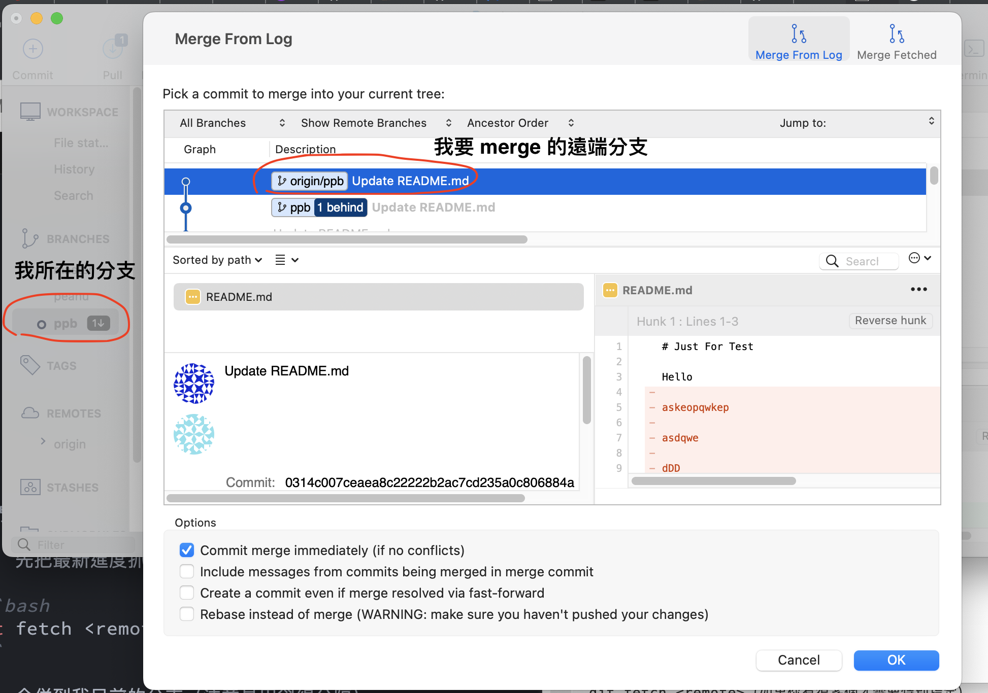Open the three-dot menu for README.md diff
Viewport: 988px width, 693px height.
918,290
